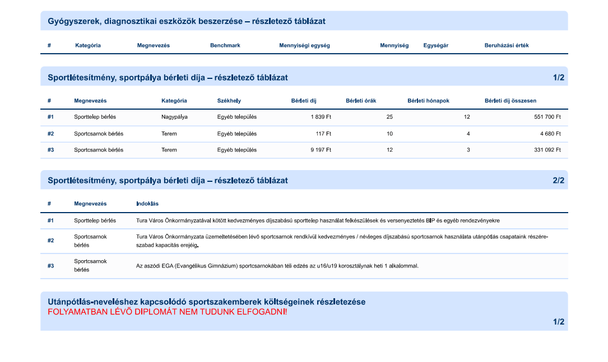Click the '551 700 Ft' total cell
This screenshot has height=362, width=608.
[x=547, y=117]
